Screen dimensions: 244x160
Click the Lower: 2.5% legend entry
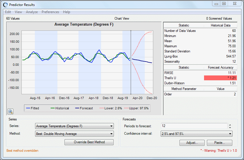click(111, 108)
